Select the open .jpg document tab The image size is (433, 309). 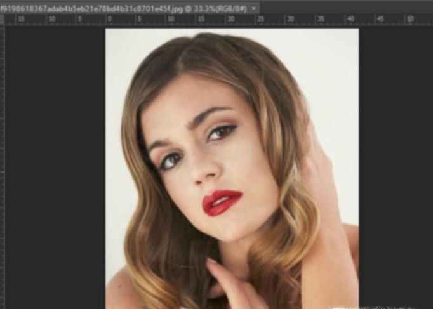121,8
